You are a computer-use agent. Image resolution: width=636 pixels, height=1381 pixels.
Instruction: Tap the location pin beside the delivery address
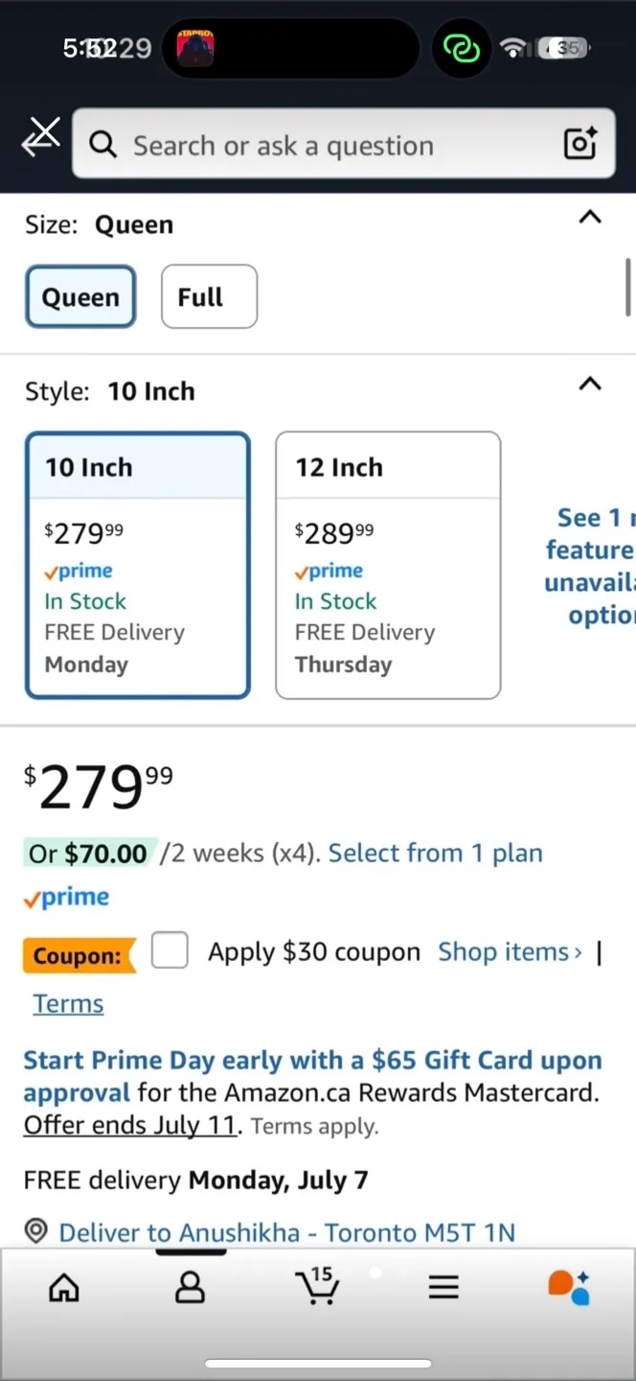pos(35,1230)
